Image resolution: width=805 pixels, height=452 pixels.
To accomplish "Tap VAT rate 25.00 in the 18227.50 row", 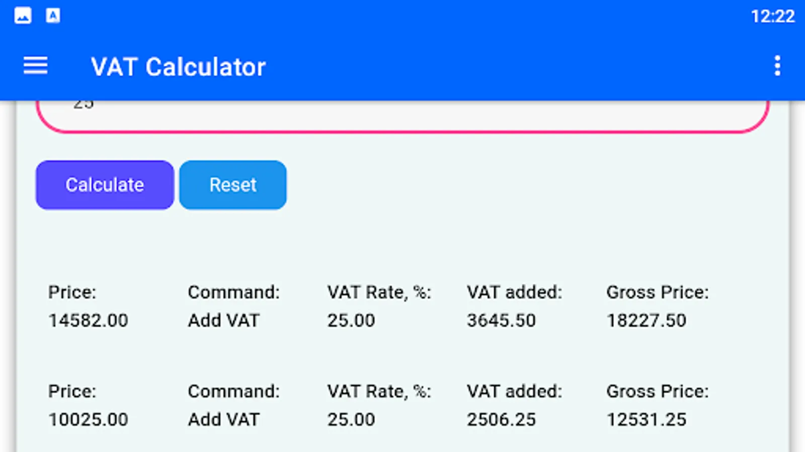I will [x=351, y=320].
